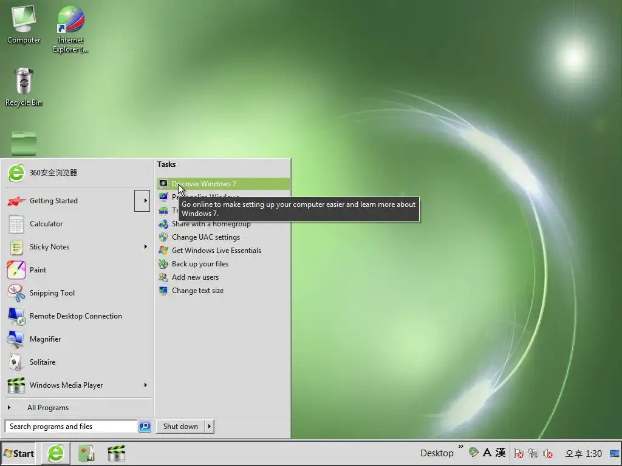Launch the Snipping Tool scissors icon
Image resolution: width=622 pixels, height=466 pixels.
point(16,293)
